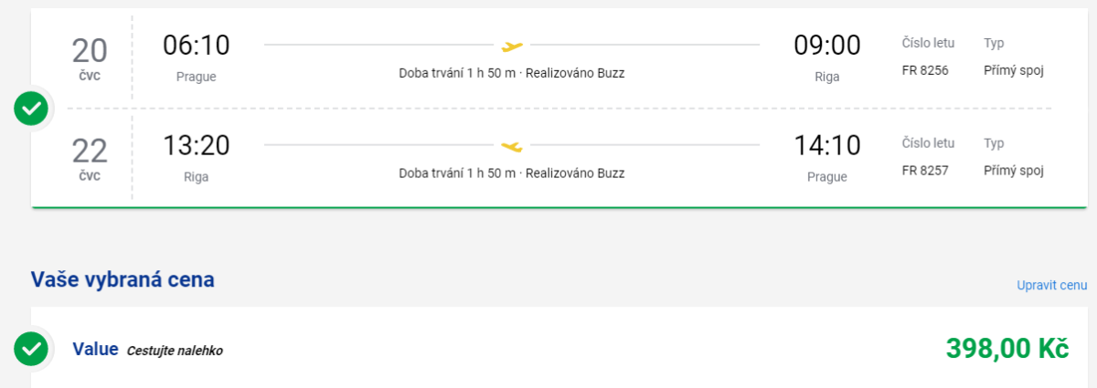Click the return flight yellow plane icon
Image resolution: width=1097 pixels, height=388 pixels.
[x=512, y=145]
